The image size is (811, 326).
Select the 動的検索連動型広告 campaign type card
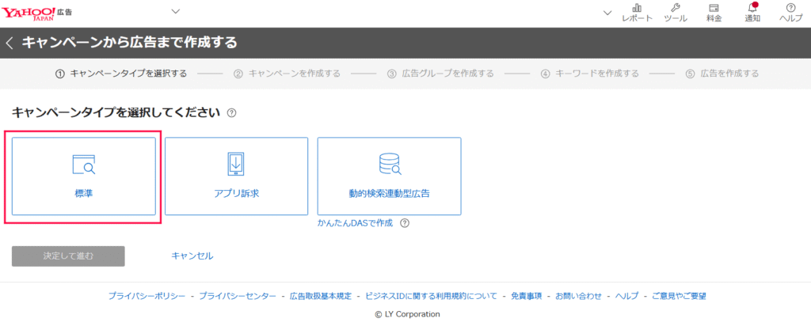pyautogui.click(x=390, y=176)
